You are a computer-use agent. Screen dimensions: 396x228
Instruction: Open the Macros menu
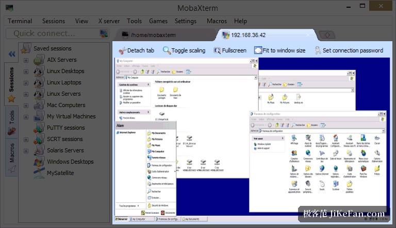(x=217, y=21)
